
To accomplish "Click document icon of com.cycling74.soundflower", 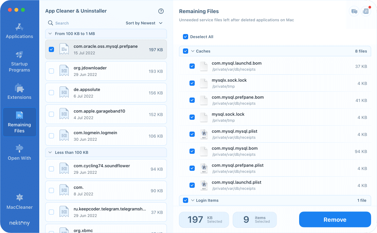I will [x=64, y=169].
